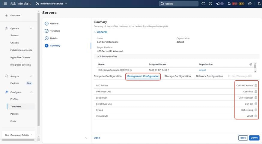
Task: Open the user profile icon
Action: click(259, 4)
